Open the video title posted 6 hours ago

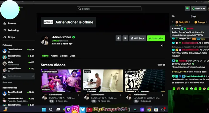click(x=62, y=98)
